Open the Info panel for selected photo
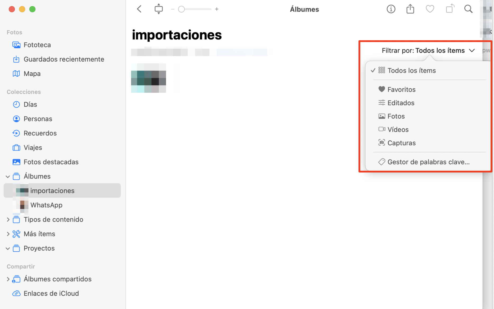This screenshot has height=309, width=494. click(x=391, y=9)
